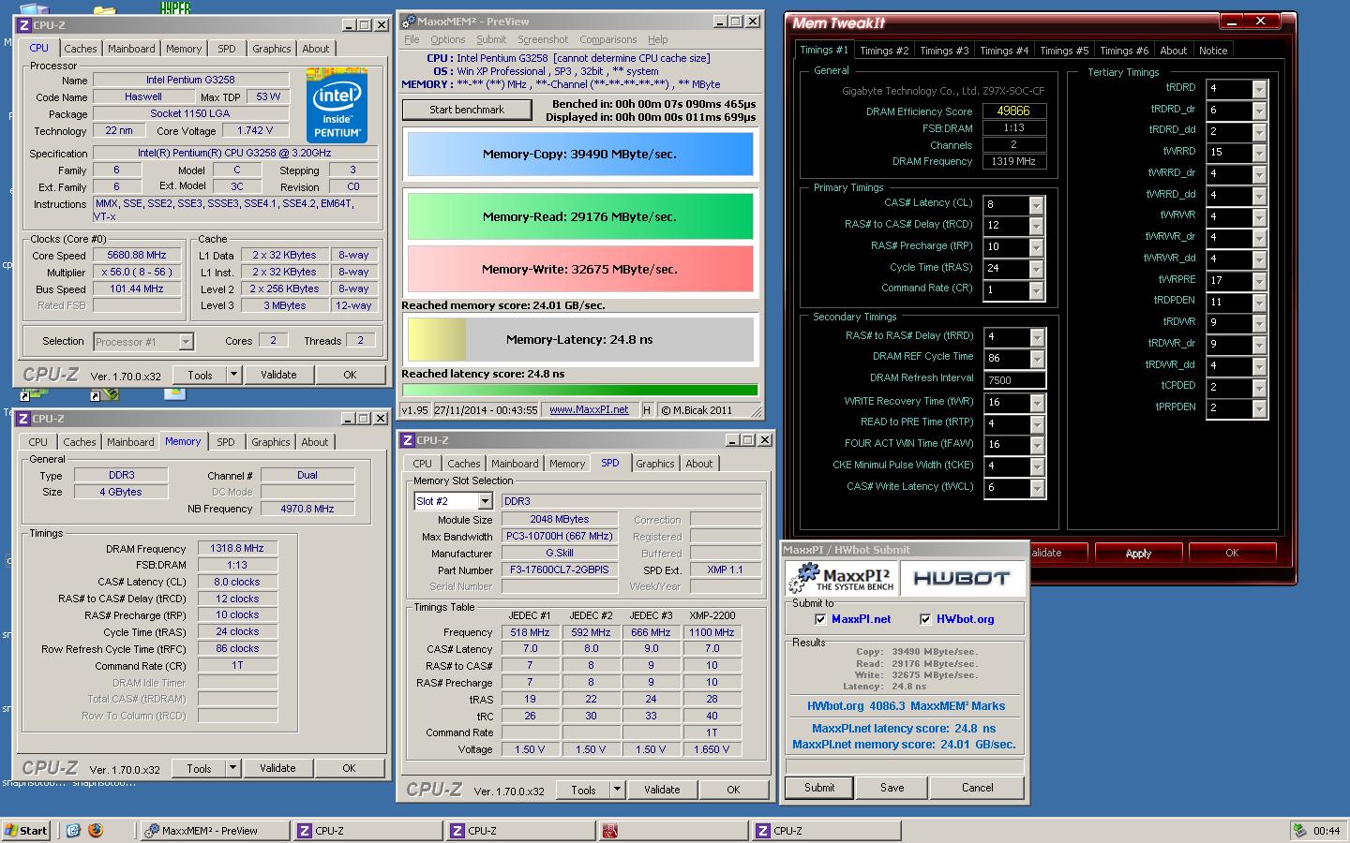The width and height of the screenshot is (1350, 843).
Task: Click Apply in Mem TweakIt
Action: point(1138,553)
